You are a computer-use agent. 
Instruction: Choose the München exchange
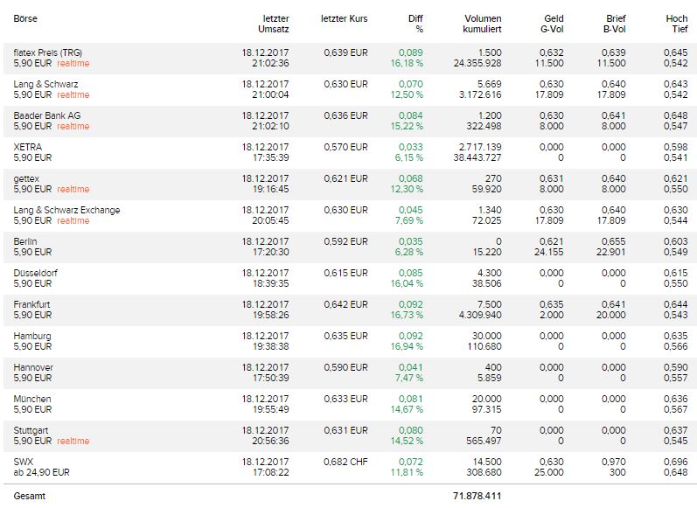pos(32,399)
